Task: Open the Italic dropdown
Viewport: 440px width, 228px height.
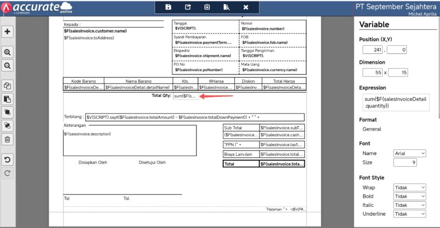Action: (x=410, y=205)
